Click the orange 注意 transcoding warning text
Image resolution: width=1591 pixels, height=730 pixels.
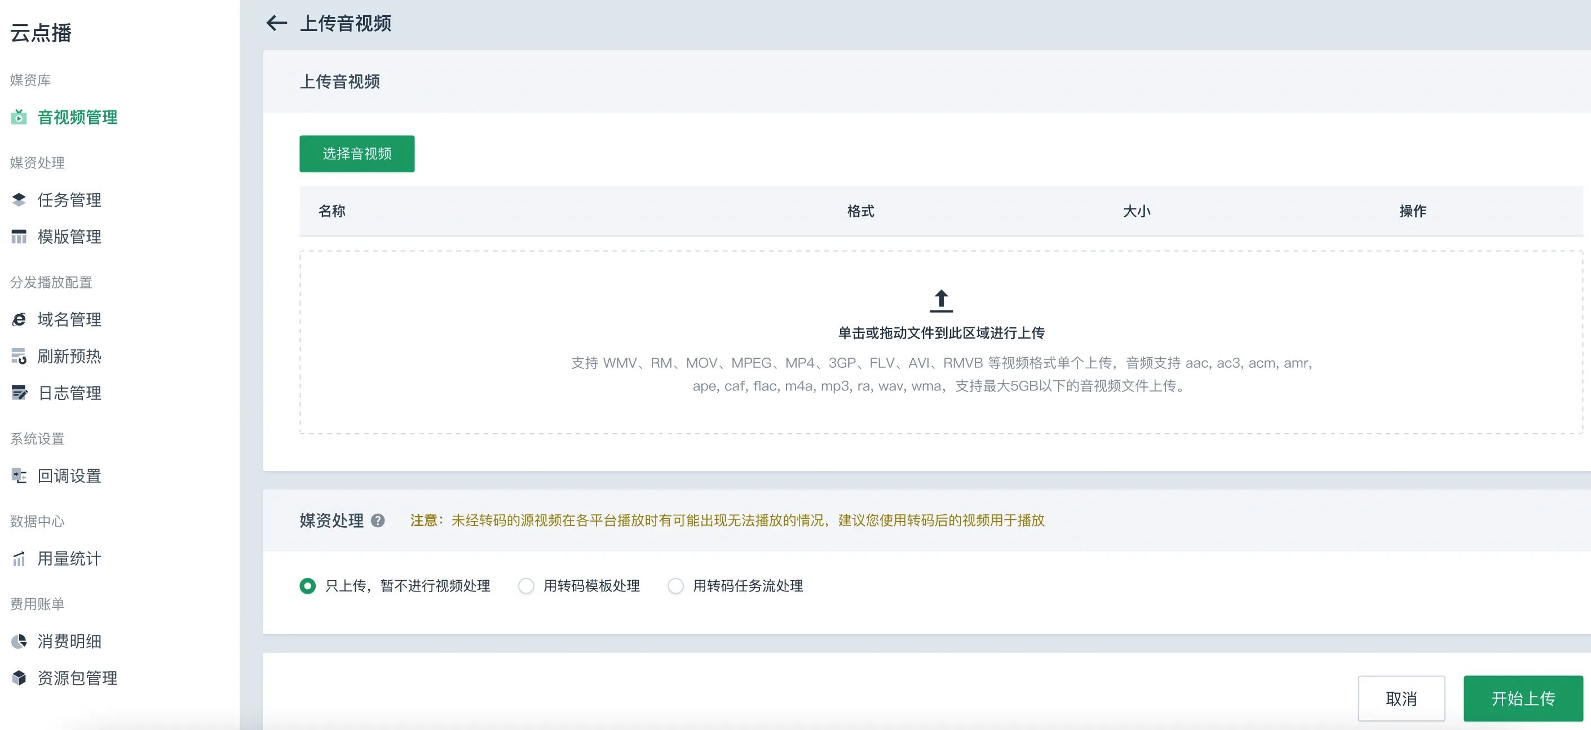click(x=727, y=521)
